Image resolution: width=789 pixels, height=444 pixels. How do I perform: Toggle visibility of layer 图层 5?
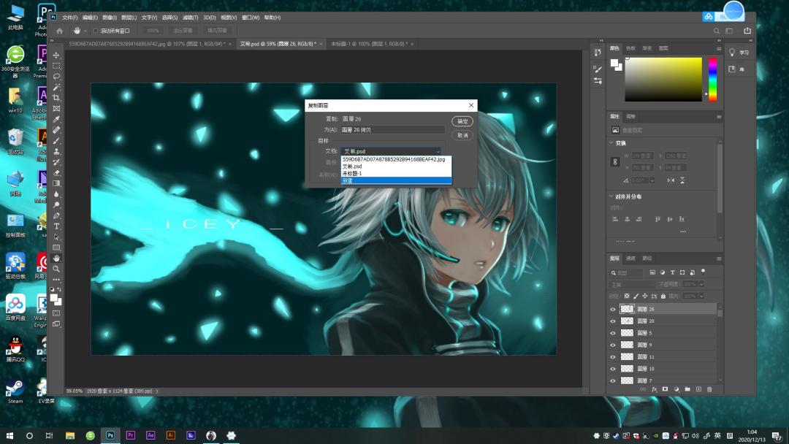(613, 333)
